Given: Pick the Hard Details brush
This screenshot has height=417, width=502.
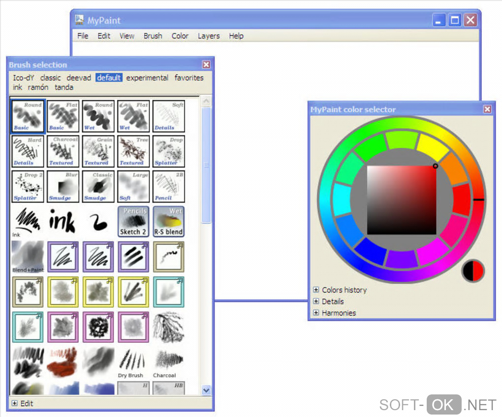Looking at the screenshot, I should pos(28,151).
